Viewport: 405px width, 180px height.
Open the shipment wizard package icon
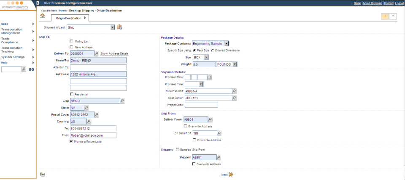click(119, 27)
